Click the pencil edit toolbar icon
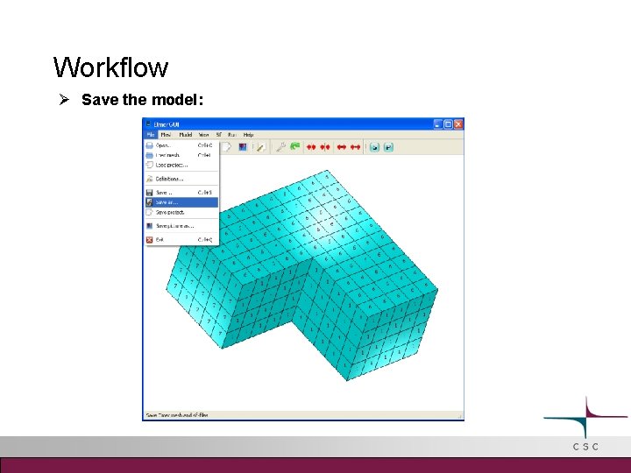 (261, 148)
